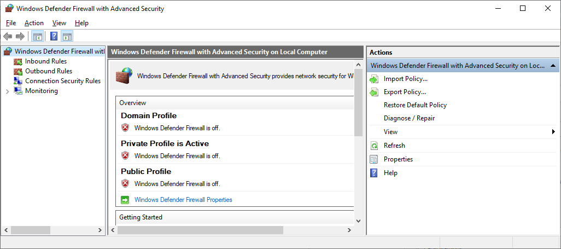The height and width of the screenshot is (249, 561).
Task: Click the Public Profile red shield icon
Action: pyautogui.click(x=125, y=183)
